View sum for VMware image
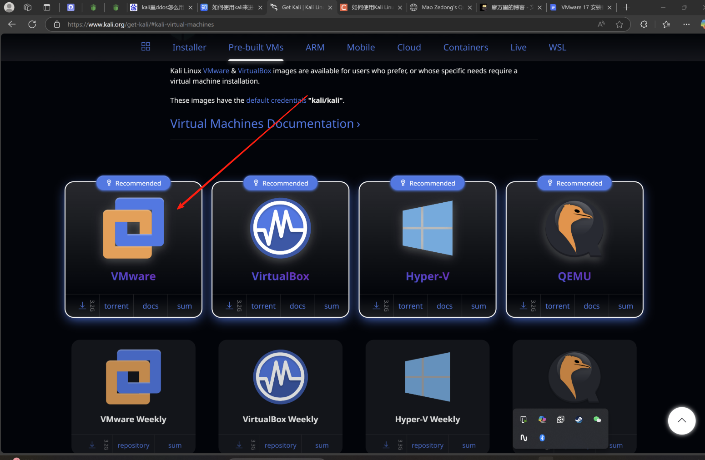Image resolution: width=705 pixels, height=460 pixels. click(185, 306)
